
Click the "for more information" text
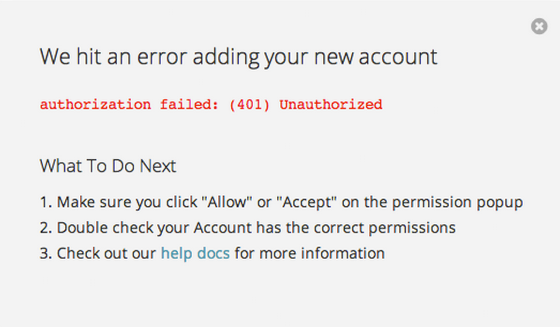[309, 254]
